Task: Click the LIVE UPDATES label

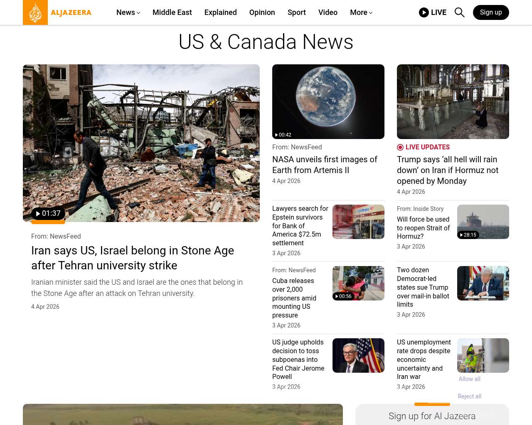Action: point(428,147)
